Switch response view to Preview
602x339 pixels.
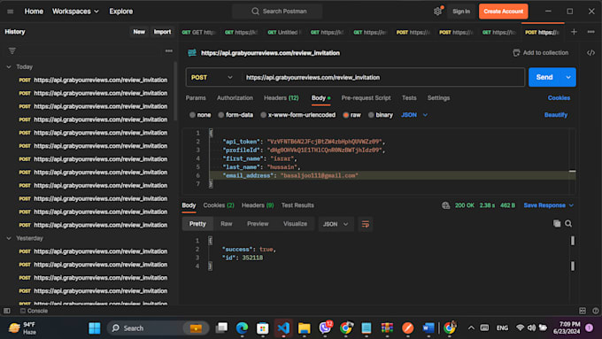[x=258, y=224]
